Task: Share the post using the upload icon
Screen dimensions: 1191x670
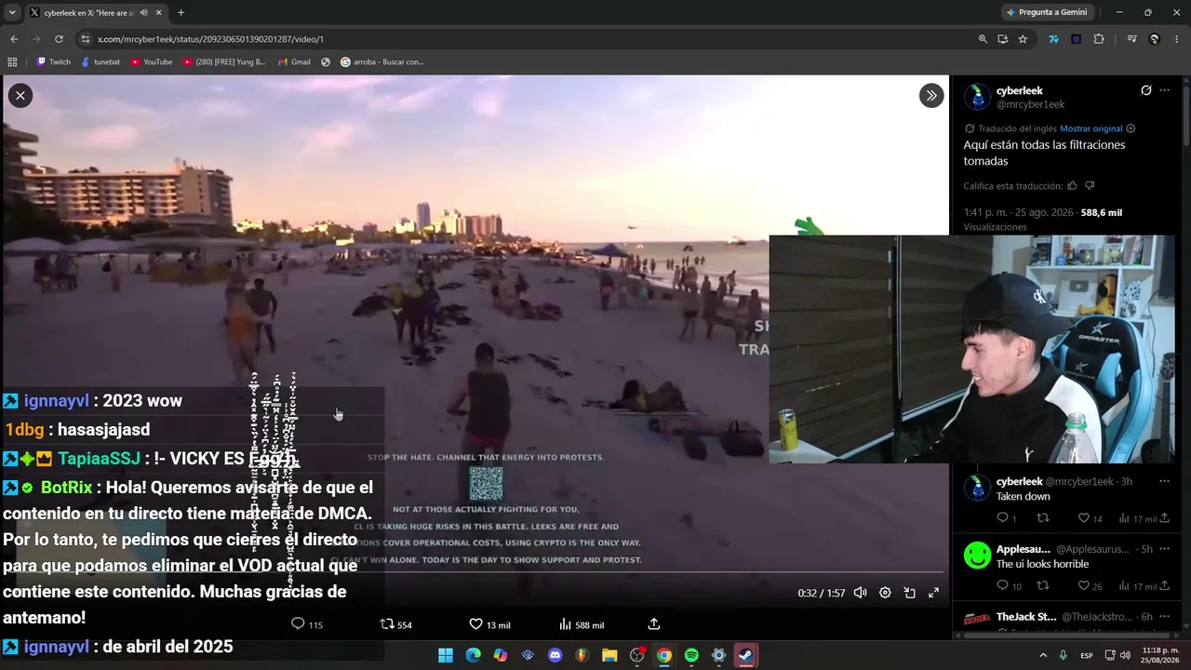Action: (x=654, y=624)
